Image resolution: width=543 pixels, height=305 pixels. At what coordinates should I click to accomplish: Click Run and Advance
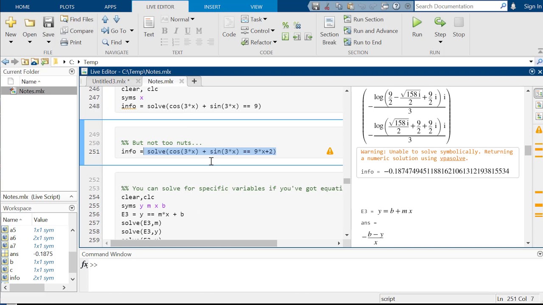point(371,30)
